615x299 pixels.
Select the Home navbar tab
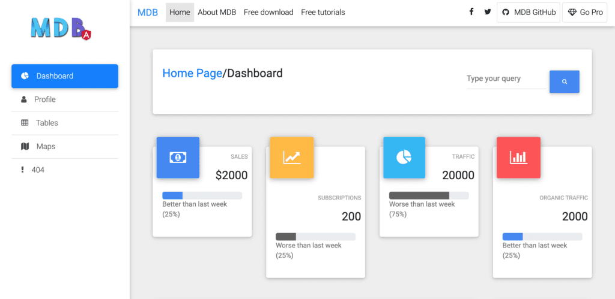pos(180,13)
